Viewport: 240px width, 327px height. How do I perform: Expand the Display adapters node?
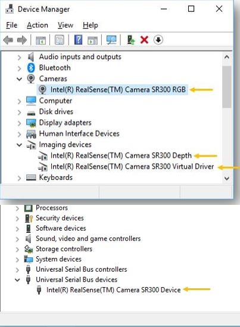[19, 123]
